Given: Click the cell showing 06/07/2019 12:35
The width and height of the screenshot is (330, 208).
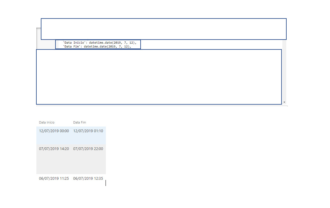Looking at the screenshot, I should click(88, 178).
